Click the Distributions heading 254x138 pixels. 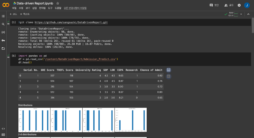25,105
